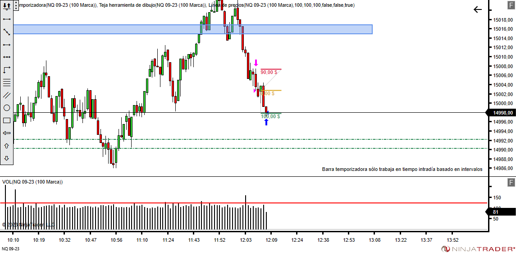
Task: Click the back arrow at top right
Action: point(478,9)
